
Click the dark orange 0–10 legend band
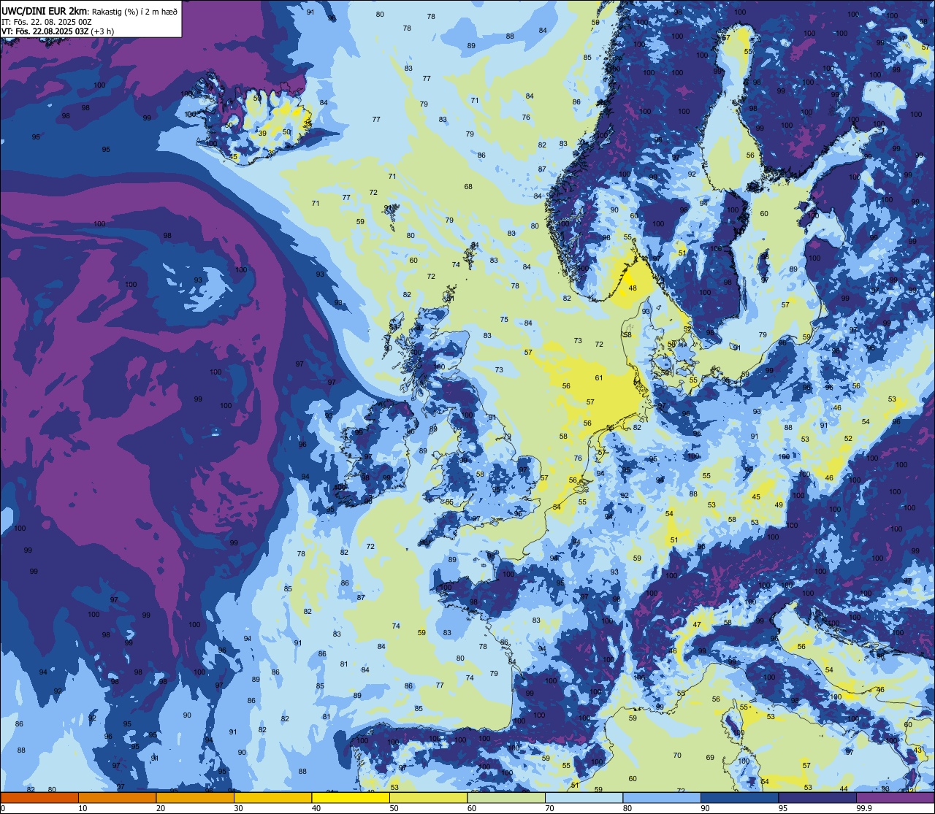click(x=39, y=797)
